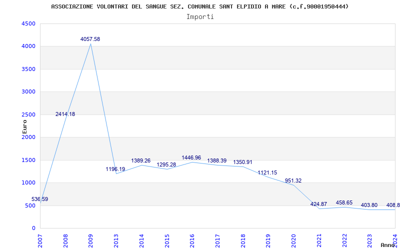Click the 2014 x-axis year label

point(141,241)
